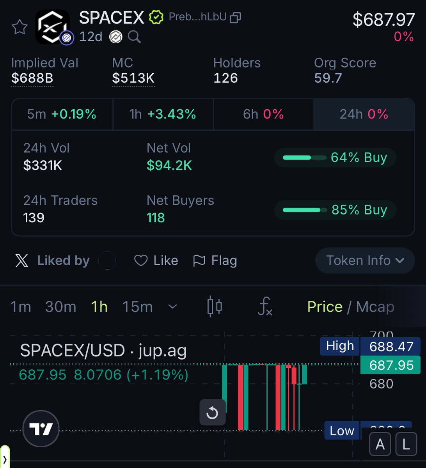Favorite SPACEX with the star icon
Screen dimensions: 426x468
pyautogui.click(x=20, y=27)
